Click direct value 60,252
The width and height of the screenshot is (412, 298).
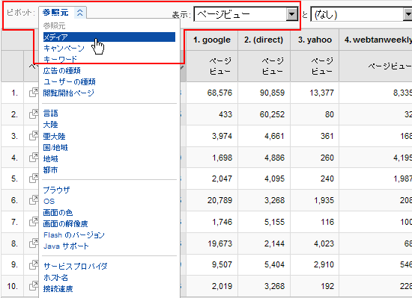click(x=272, y=114)
